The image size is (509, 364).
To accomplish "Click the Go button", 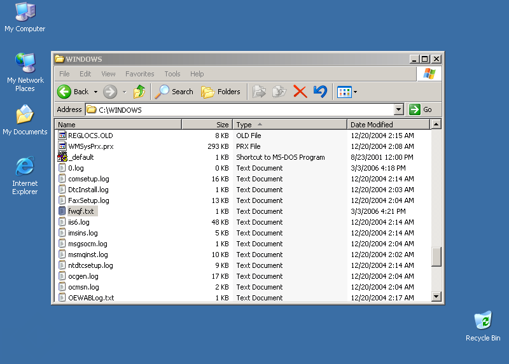I will 421,109.
